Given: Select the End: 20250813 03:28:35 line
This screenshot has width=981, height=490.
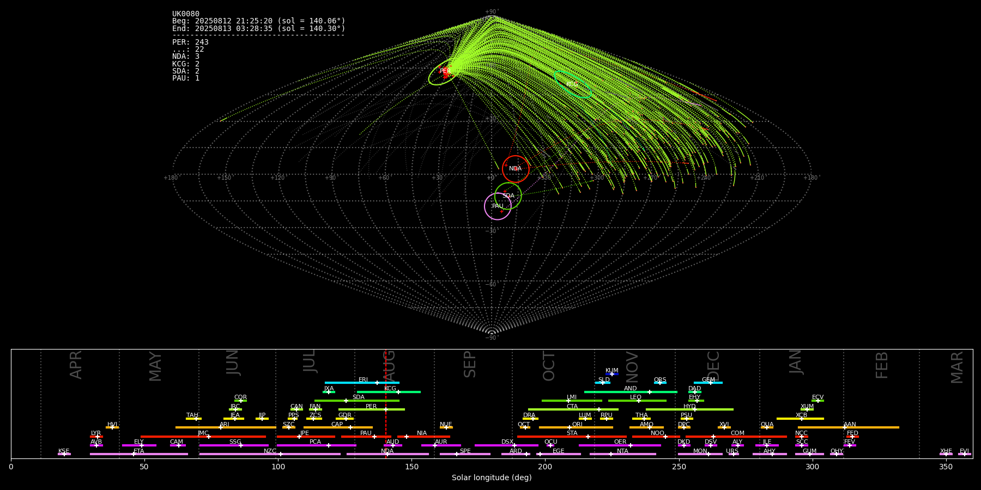Looking at the screenshot, I should (259, 28).
